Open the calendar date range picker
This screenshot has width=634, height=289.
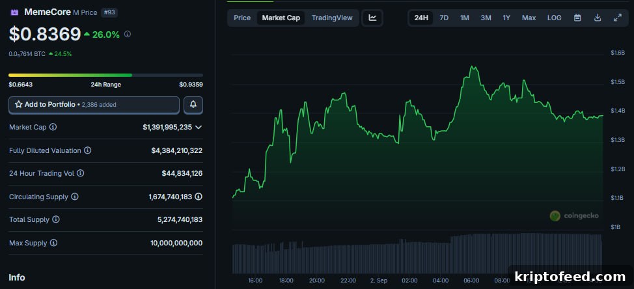[x=577, y=18]
